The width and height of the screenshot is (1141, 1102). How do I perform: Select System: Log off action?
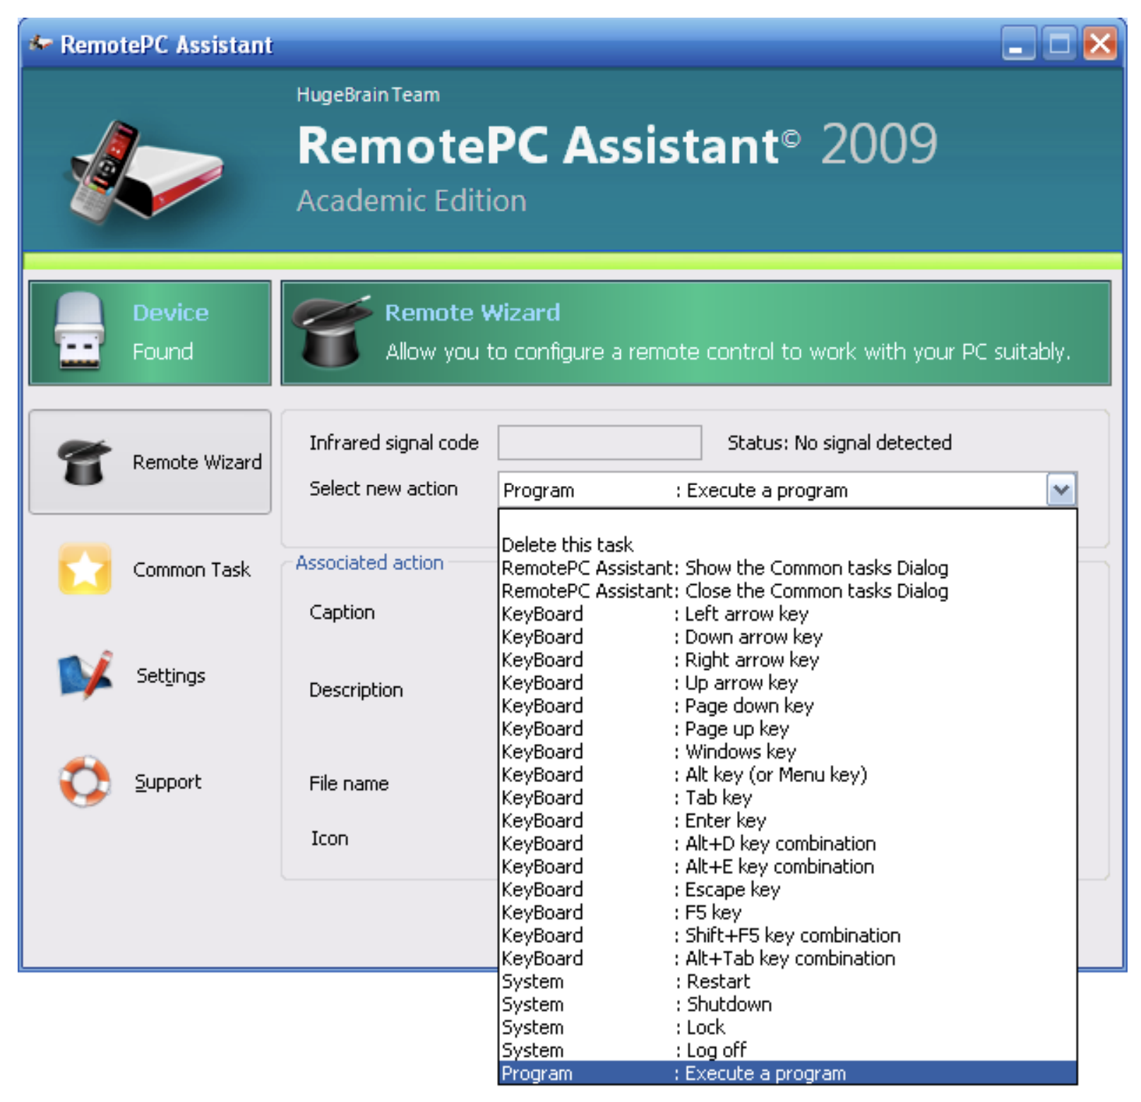[x=787, y=1050]
